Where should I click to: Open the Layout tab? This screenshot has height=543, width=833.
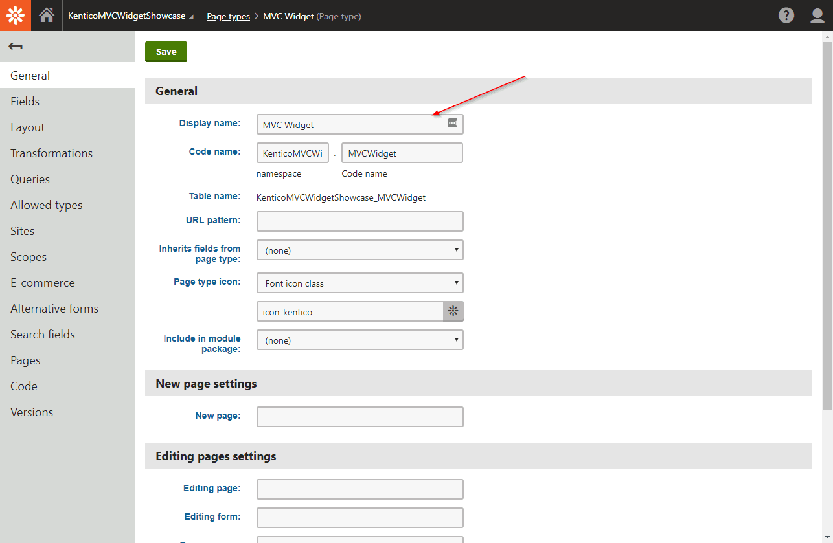pyautogui.click(x=67, y=127)
